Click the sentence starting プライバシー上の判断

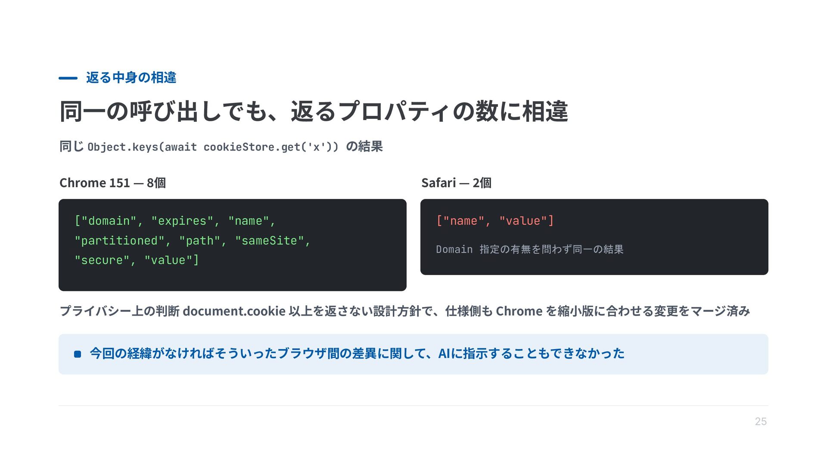[405, 311]
